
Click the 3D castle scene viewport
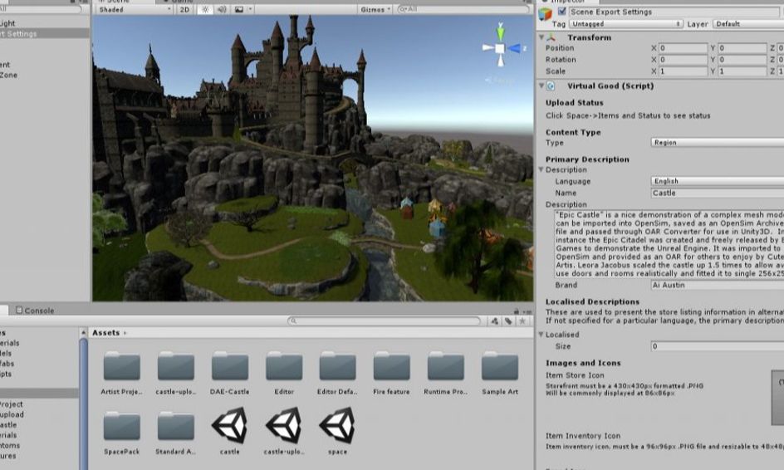point(313,158)
